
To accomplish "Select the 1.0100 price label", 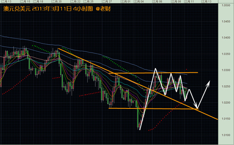I will coord(226,135).
